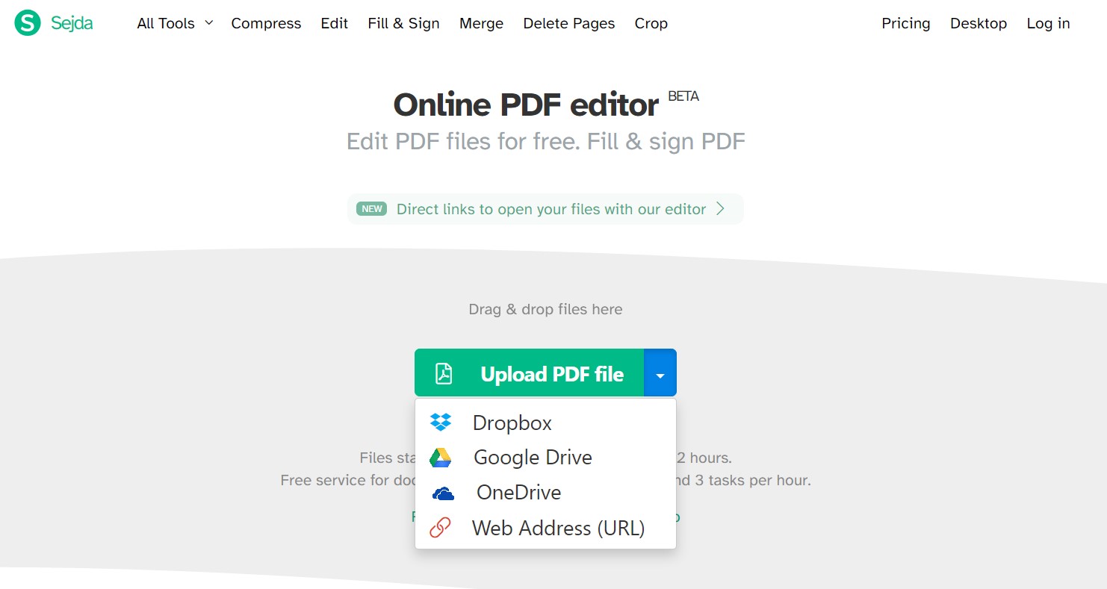Click the green NEW badge

click(371, 209)
